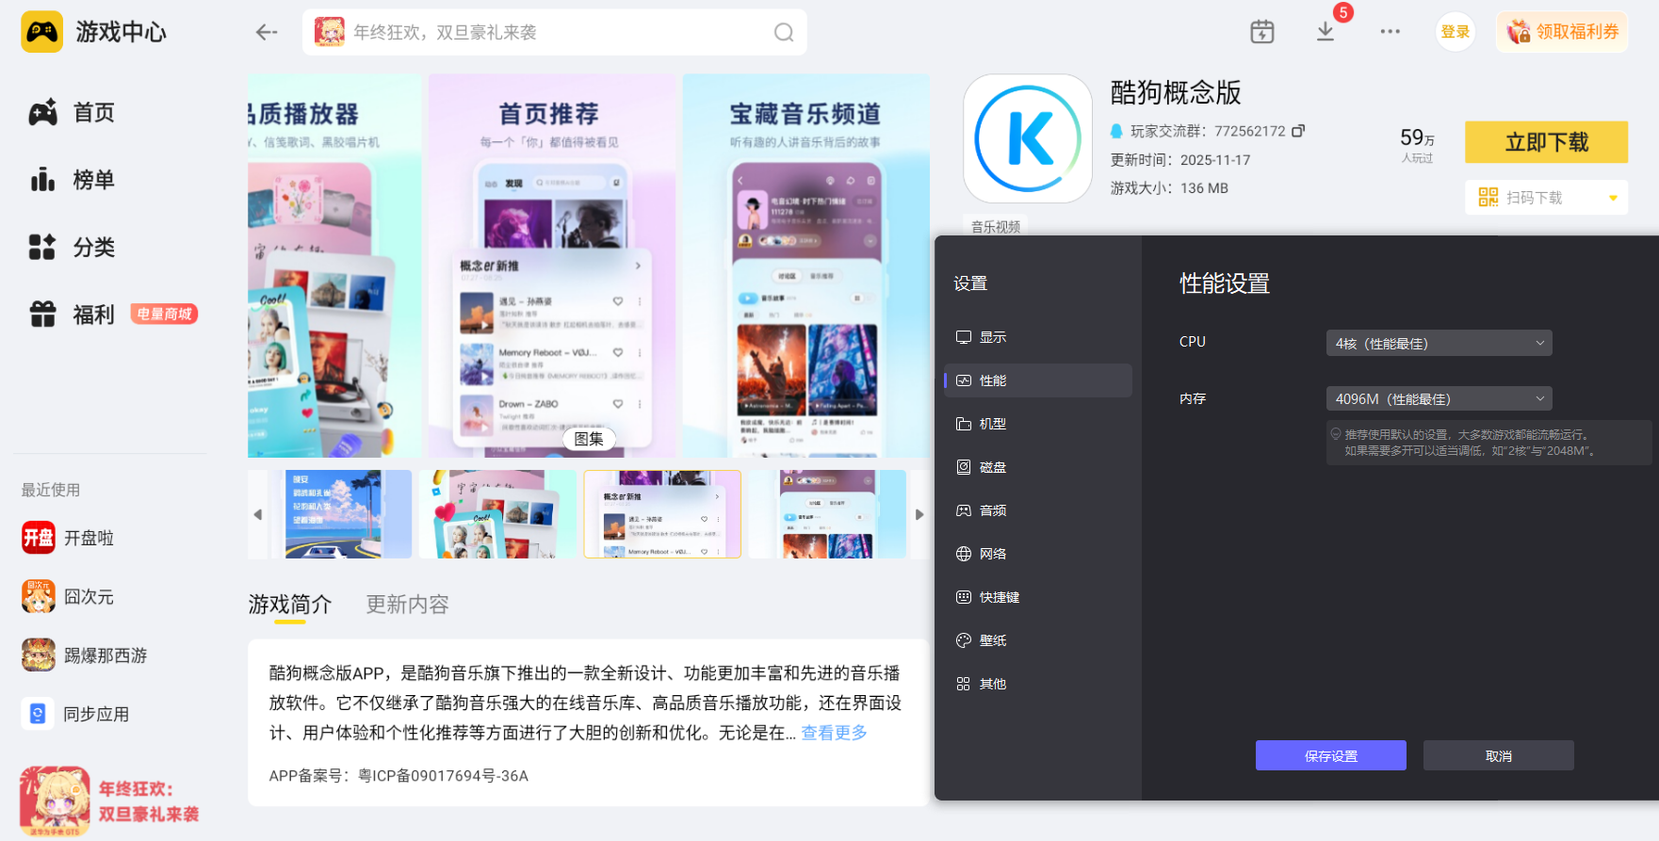Open 同步应用 from recent list
Viewport: 1659px width, 841px height.
click(75, 714)
